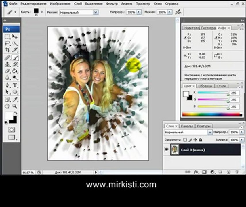Toggle lock image pixels brush icon
The width and height of the screenshot is (246, 207).
click(190, 139)
